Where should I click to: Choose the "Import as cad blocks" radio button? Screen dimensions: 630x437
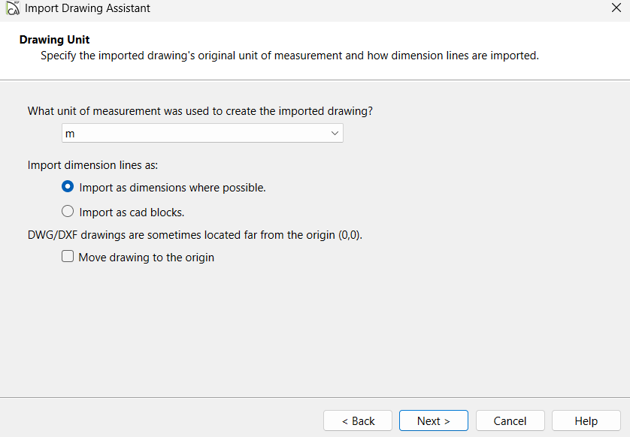click(x=68, y=212)
